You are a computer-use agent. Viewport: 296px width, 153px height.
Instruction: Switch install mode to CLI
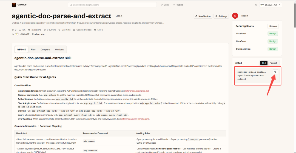click(264, 63)
